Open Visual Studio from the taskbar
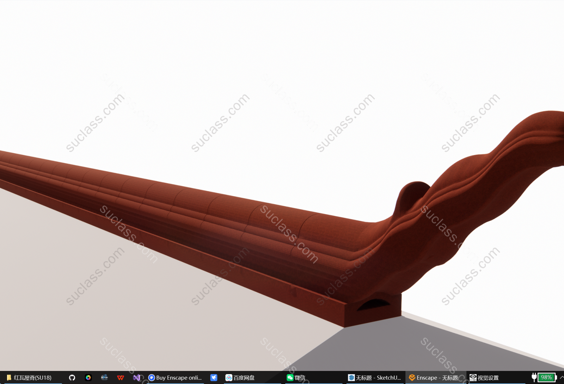Viewport: 564px width, 384px height. (x=137, y=378)
